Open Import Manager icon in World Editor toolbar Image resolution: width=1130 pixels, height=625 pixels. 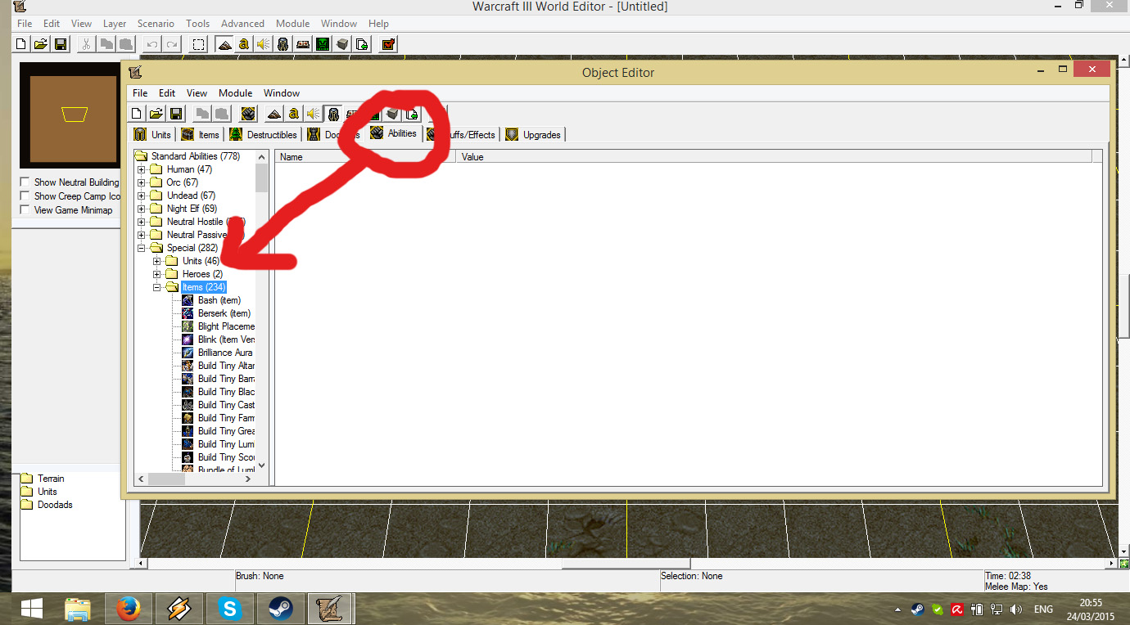click(362, 44)
